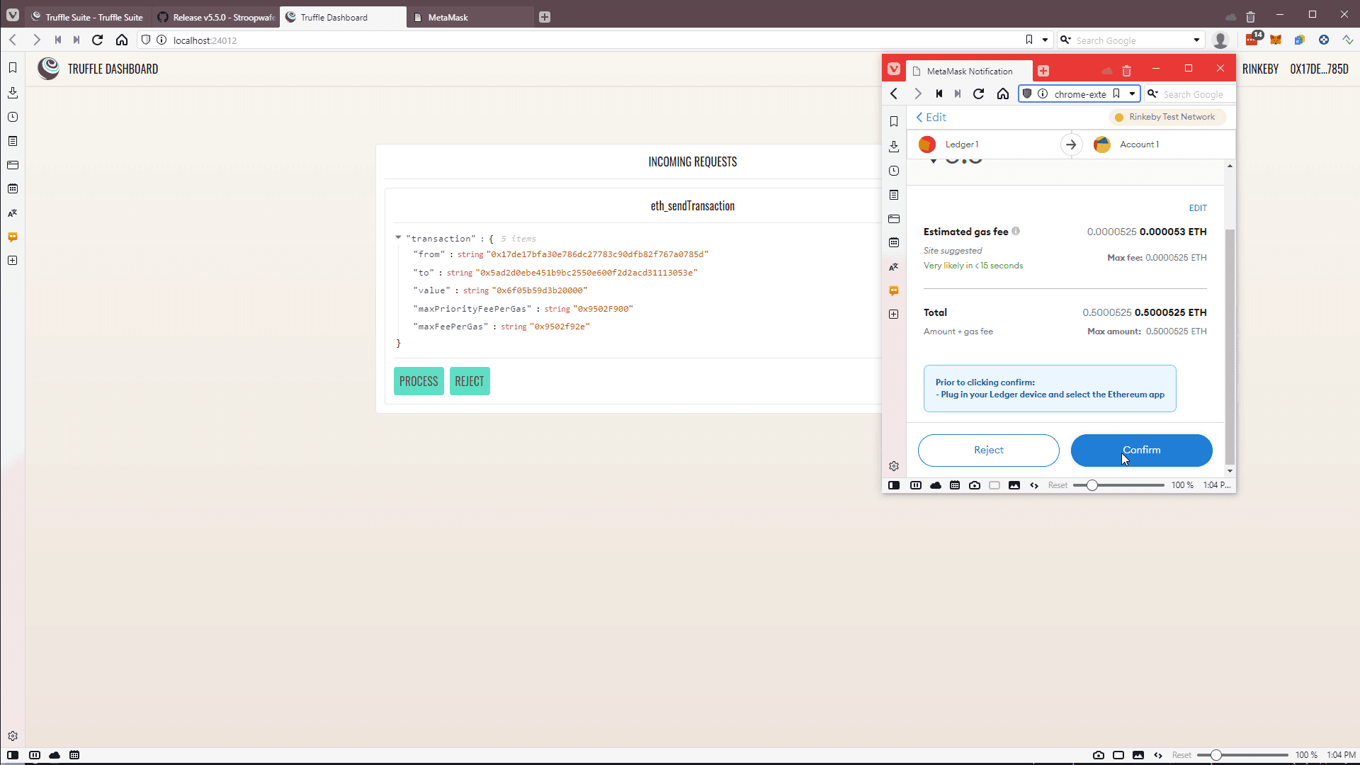Click the rewind history button in main toolbar
This screenshot has height=765, width=1360.
point(58,40)
